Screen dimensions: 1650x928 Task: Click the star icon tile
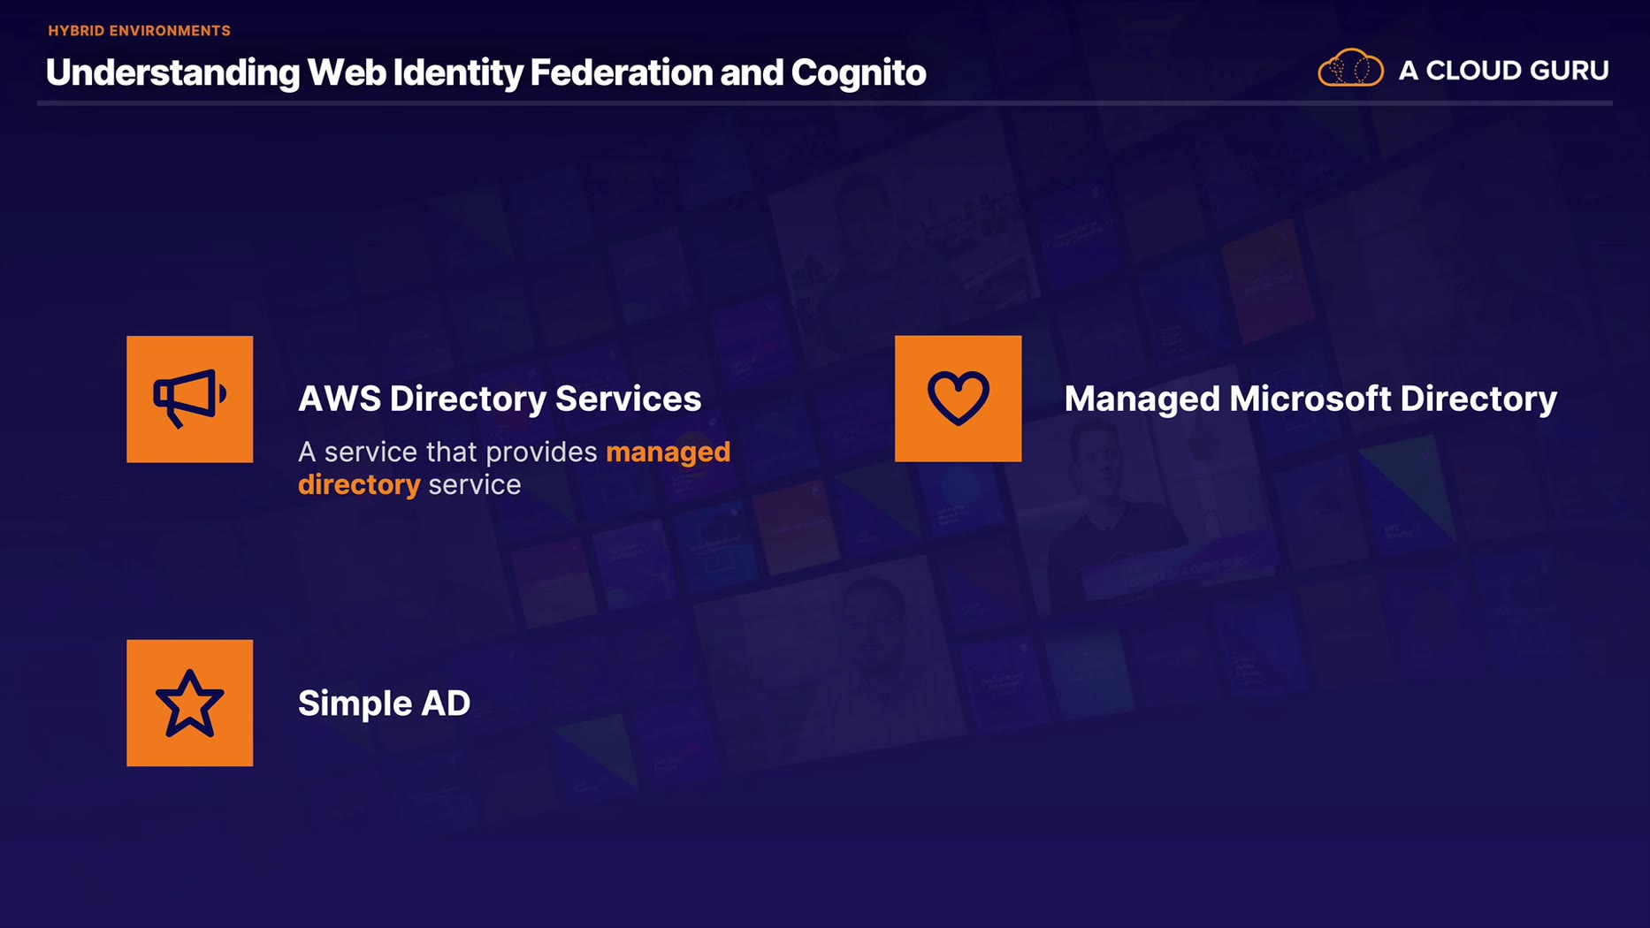click(x=189, y=703)
